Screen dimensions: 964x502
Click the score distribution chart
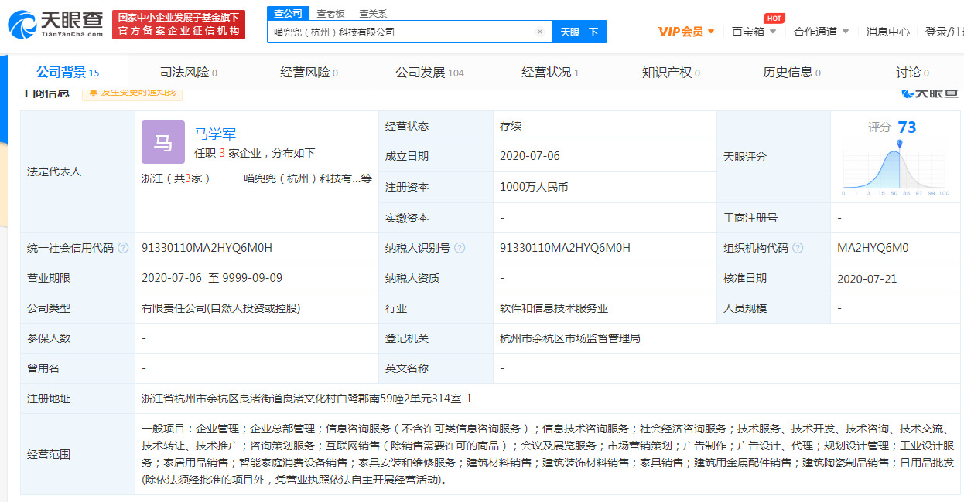pos(896,168)
